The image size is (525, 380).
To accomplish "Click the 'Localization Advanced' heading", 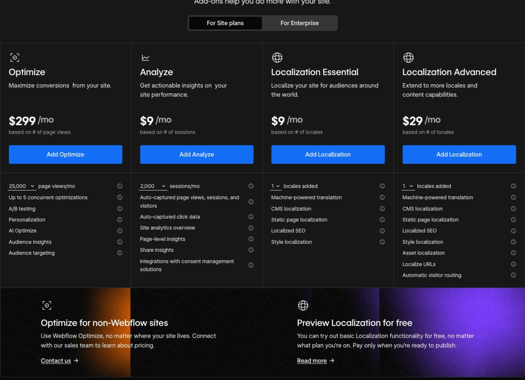I will click(450, 72).
